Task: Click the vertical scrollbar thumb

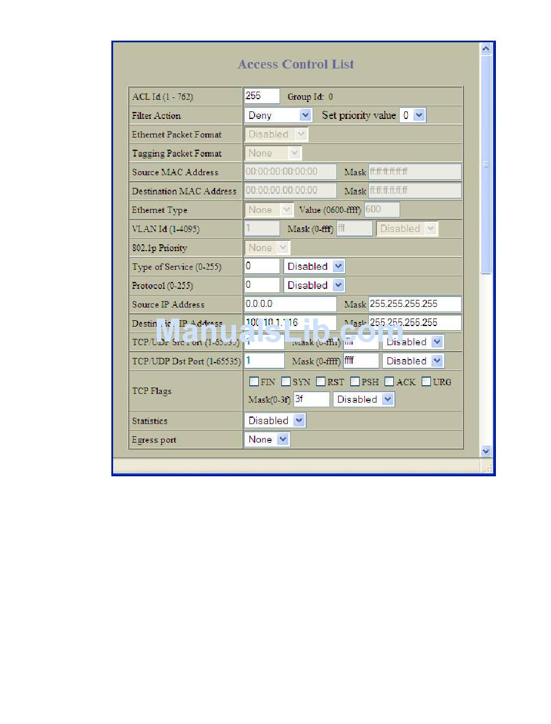Action: click(x=486, y=164)
